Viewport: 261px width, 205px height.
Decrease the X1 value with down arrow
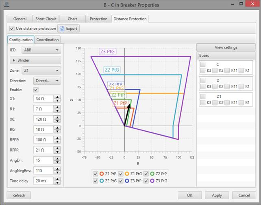(x=57, y=101)
